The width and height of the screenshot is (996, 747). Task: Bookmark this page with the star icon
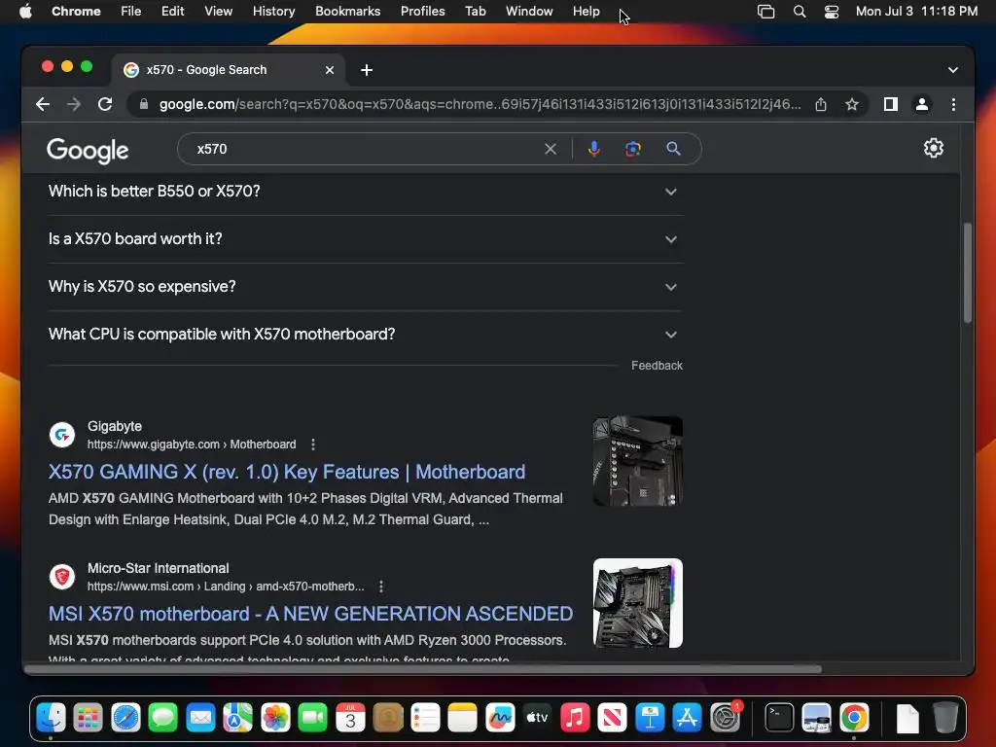852,104
